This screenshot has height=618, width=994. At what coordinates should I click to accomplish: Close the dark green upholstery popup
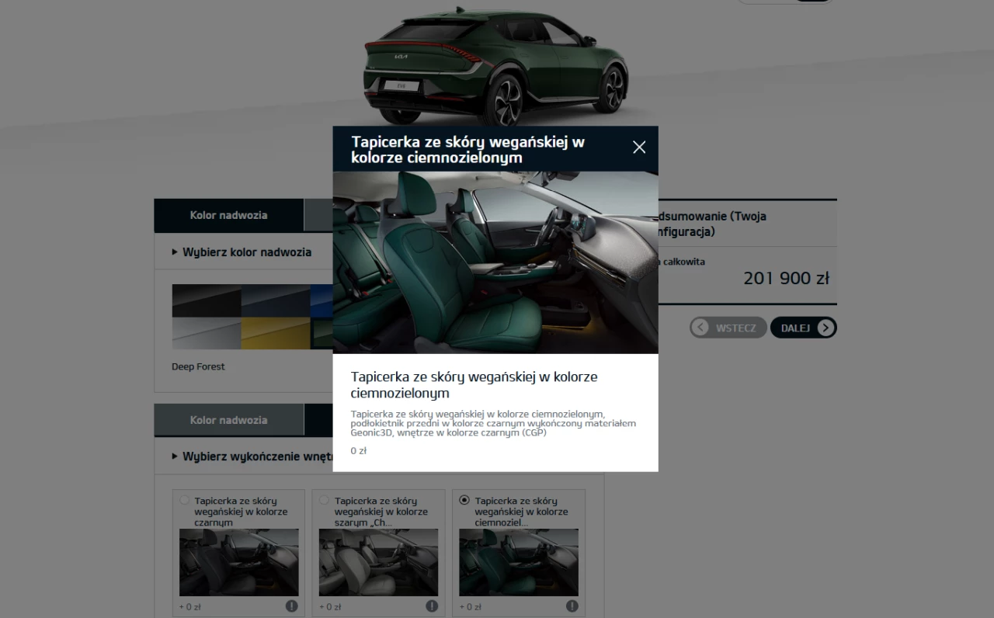pyautogui.click(x=639, y=148)
